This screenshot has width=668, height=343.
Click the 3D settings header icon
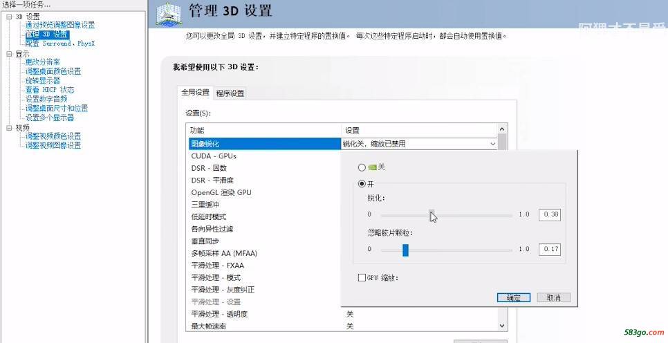(169, 14)
